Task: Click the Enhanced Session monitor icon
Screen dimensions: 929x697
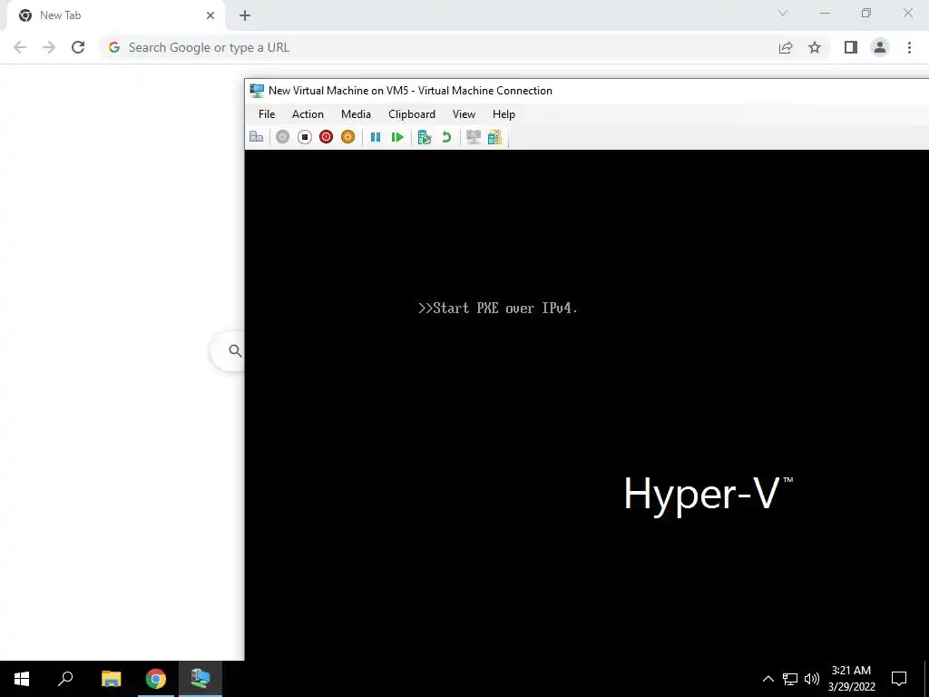Action: [x=474, y=137]
